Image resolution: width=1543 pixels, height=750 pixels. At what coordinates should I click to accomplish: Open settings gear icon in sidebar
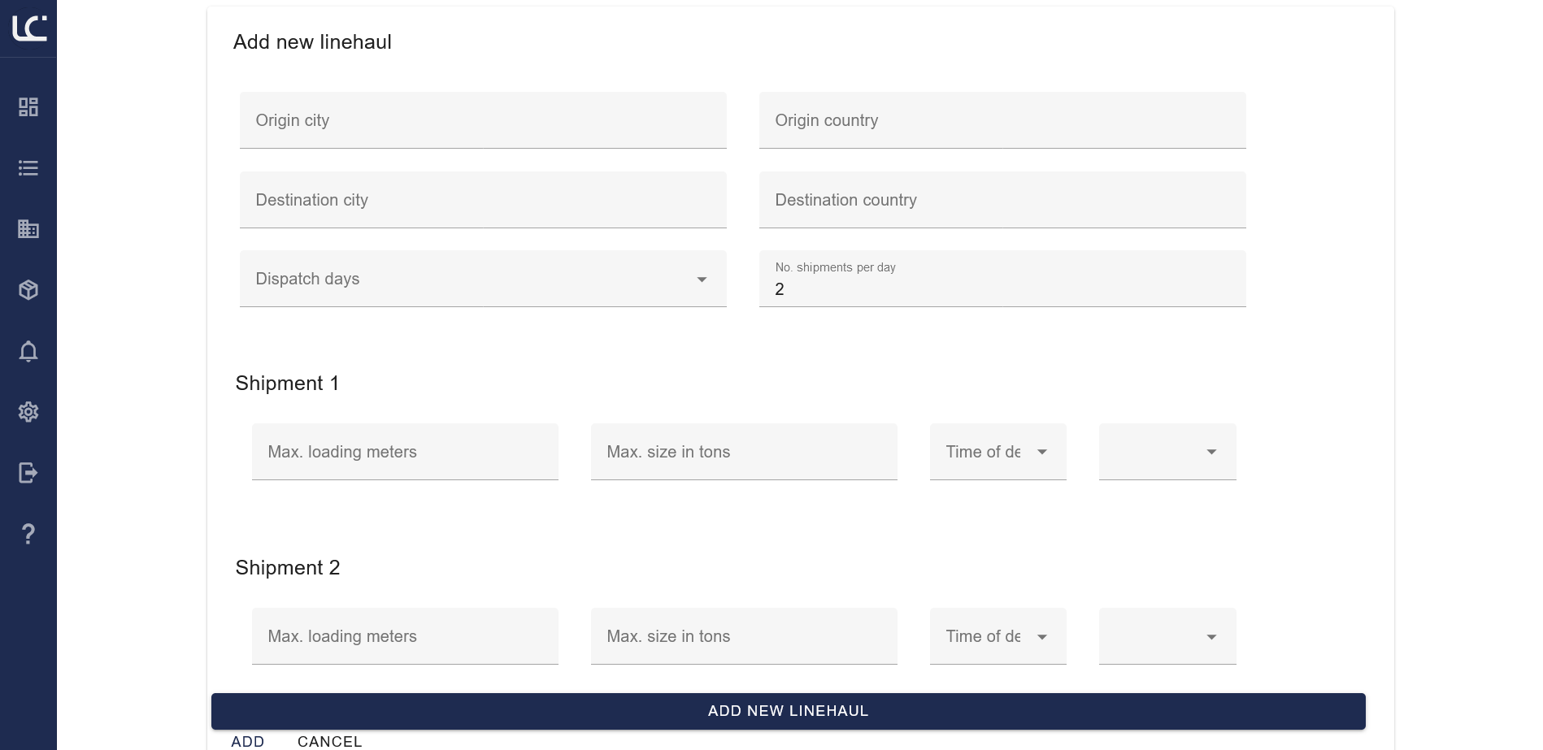tap(28, 412)
